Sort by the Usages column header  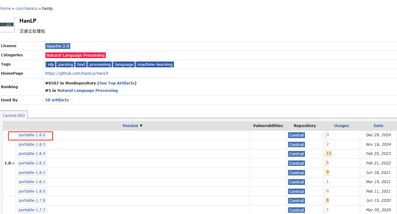[341, 126]
